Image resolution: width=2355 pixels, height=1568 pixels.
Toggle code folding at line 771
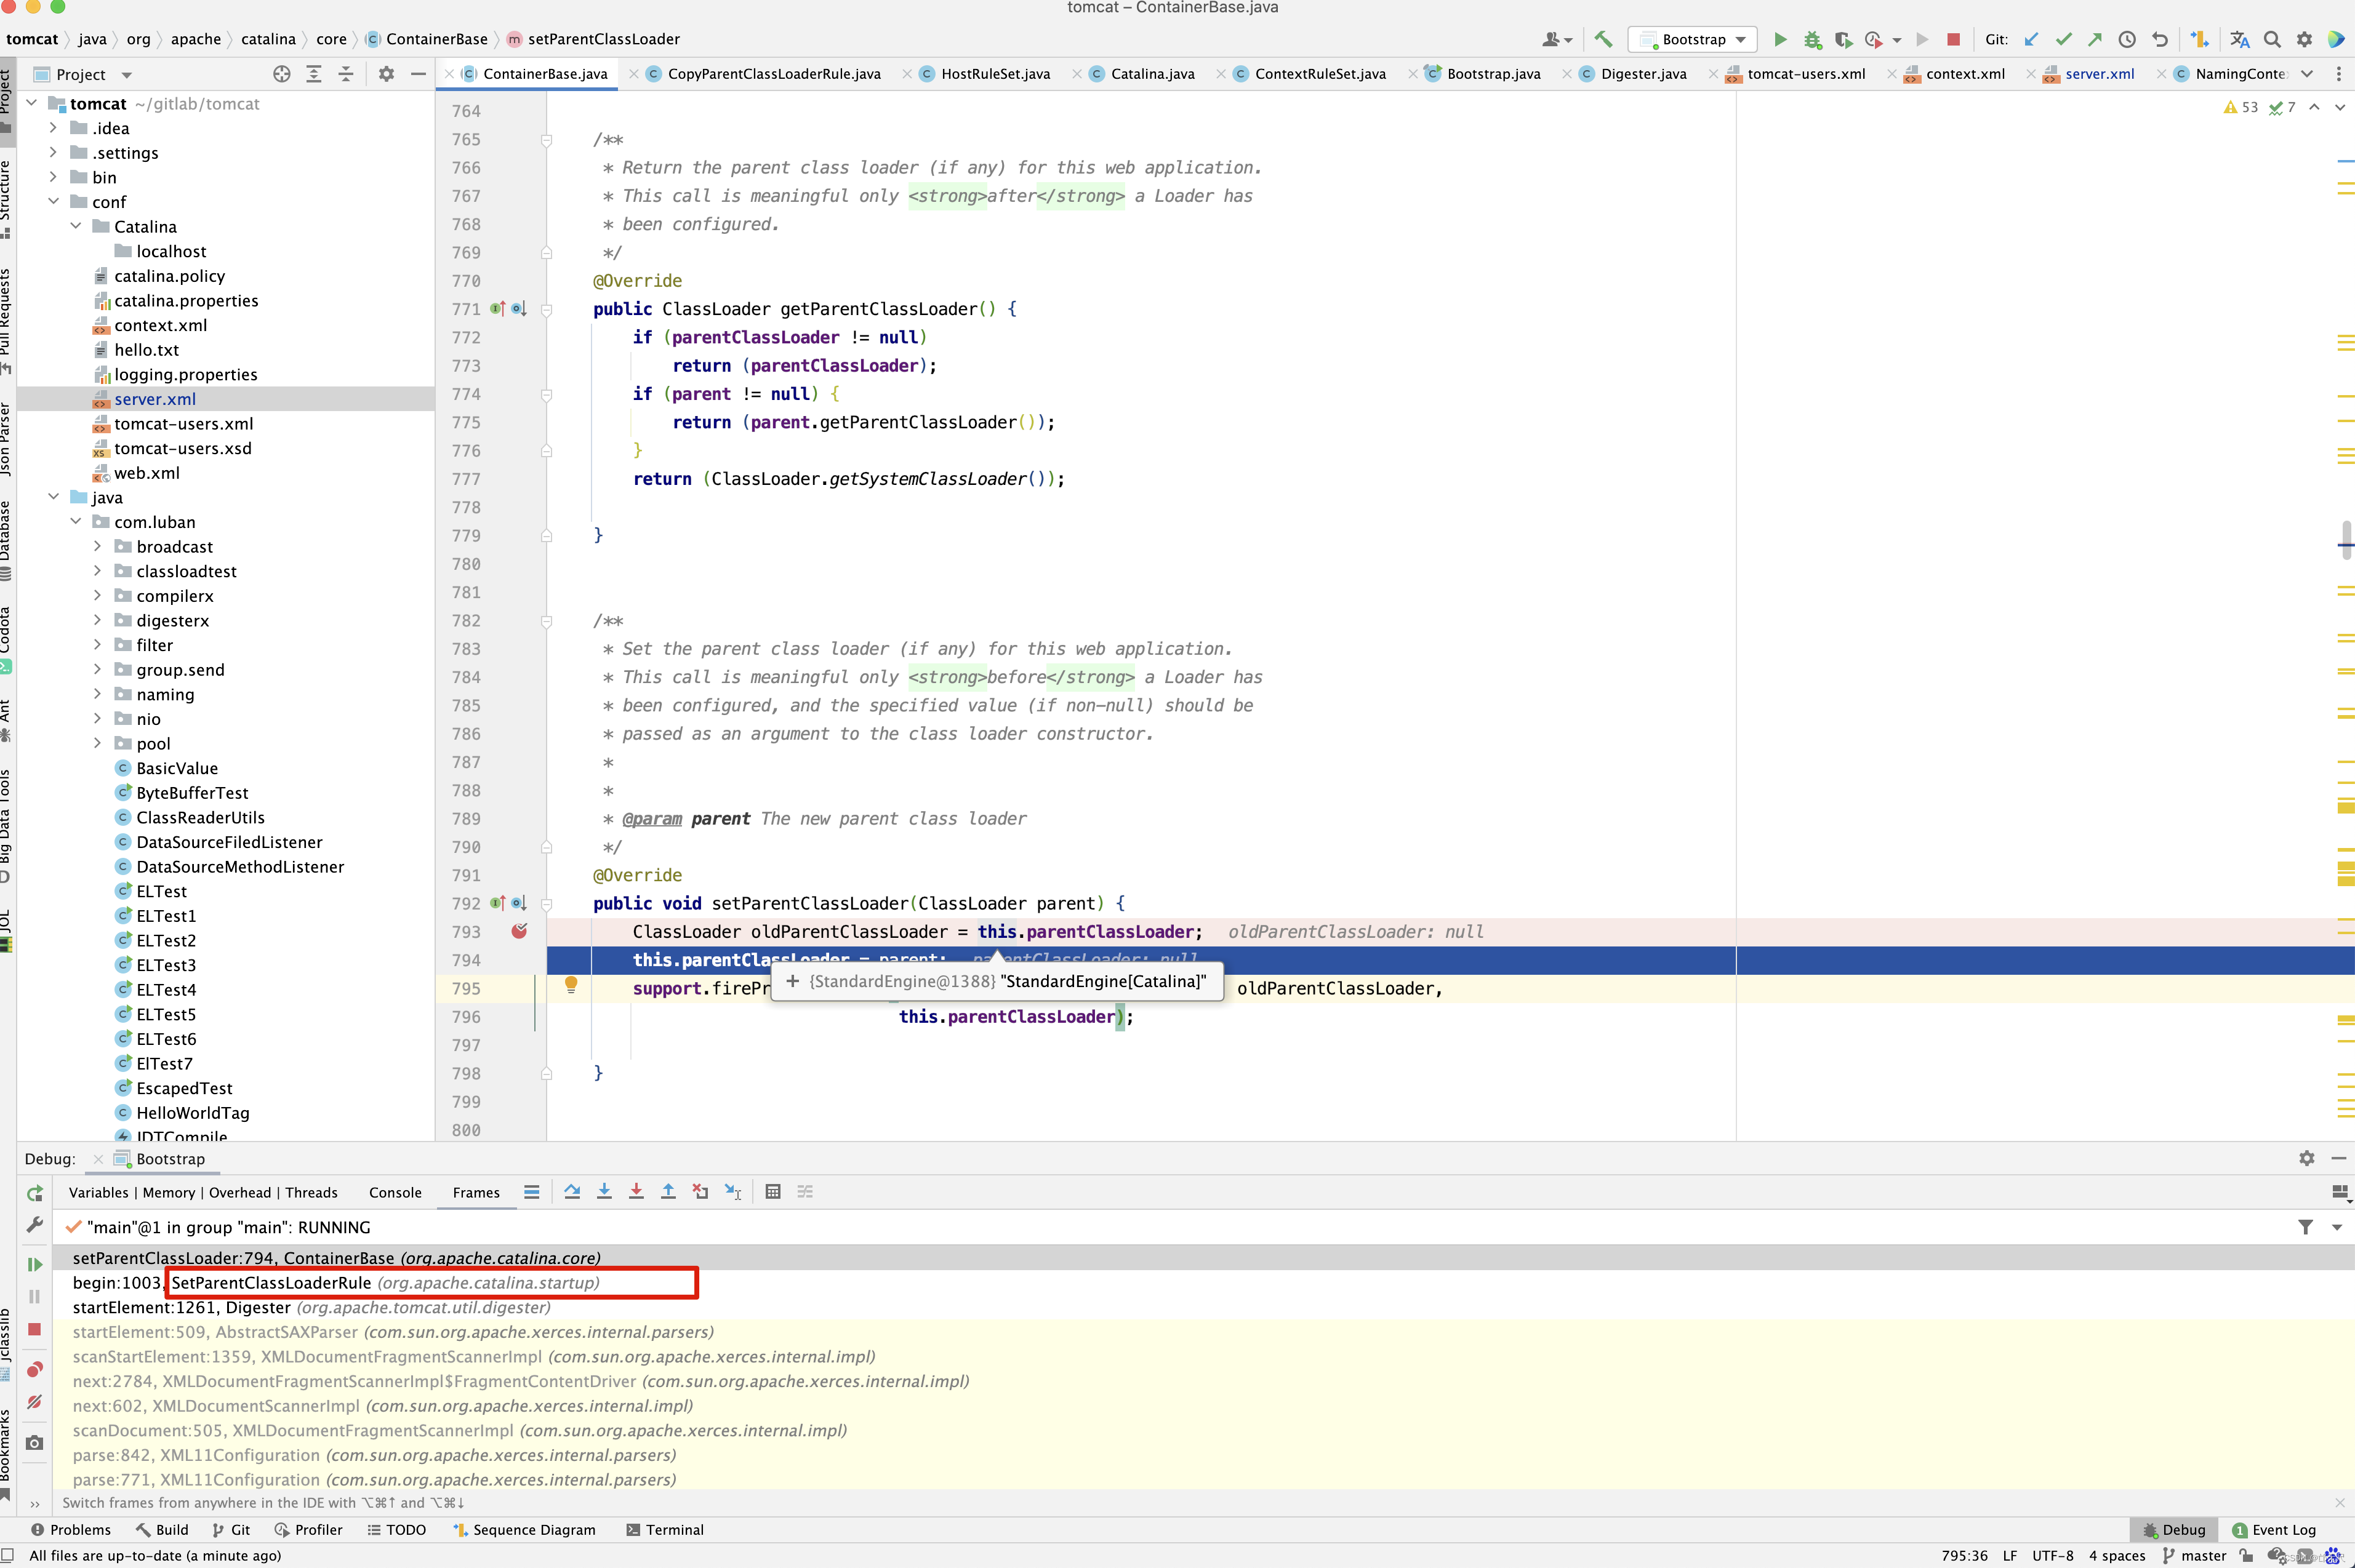click(546, 310)
